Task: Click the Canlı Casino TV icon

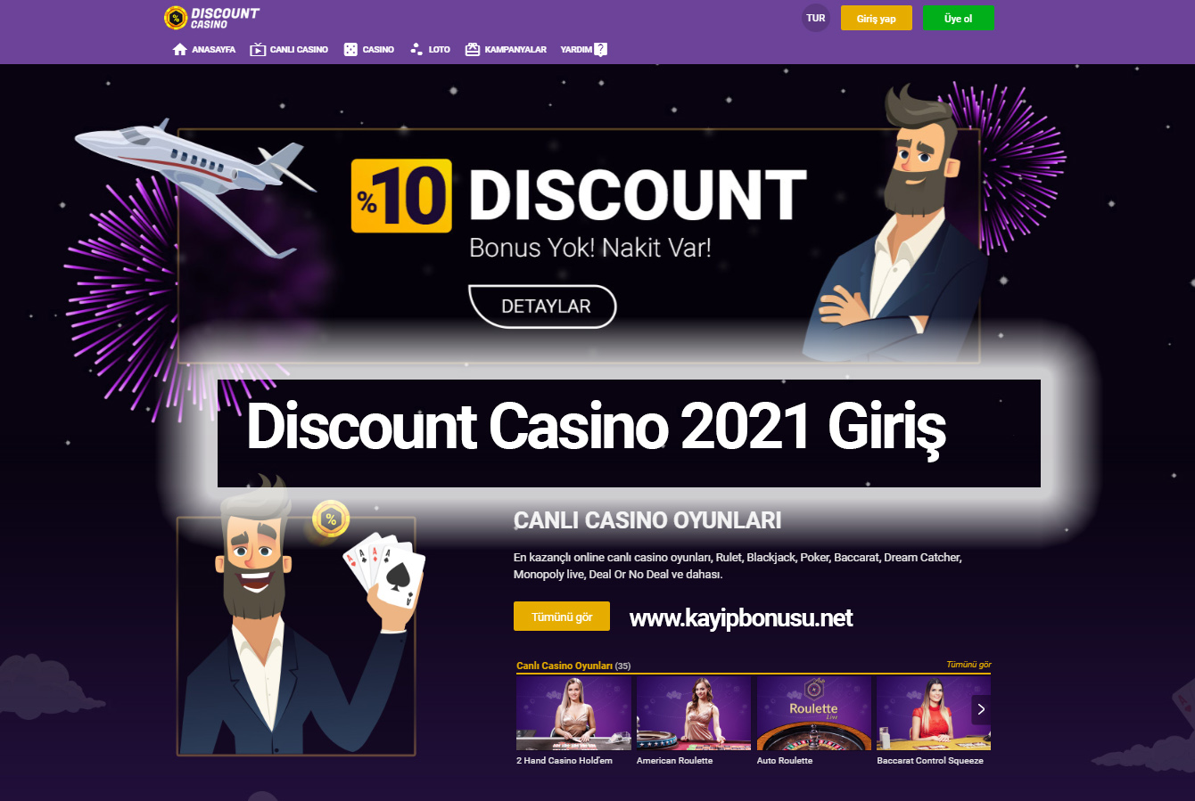Action: click(258, 50)
